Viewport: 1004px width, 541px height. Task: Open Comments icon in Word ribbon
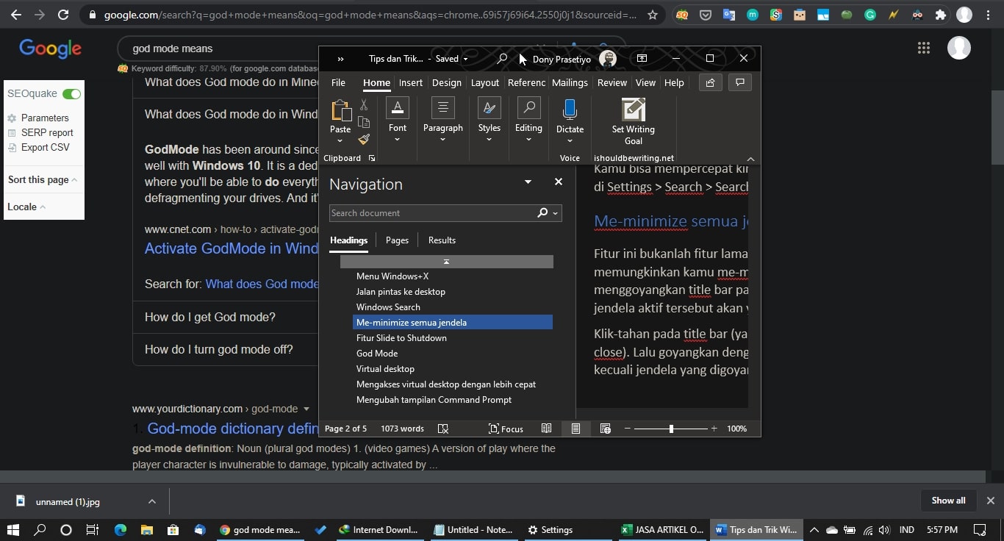[740, 83]
